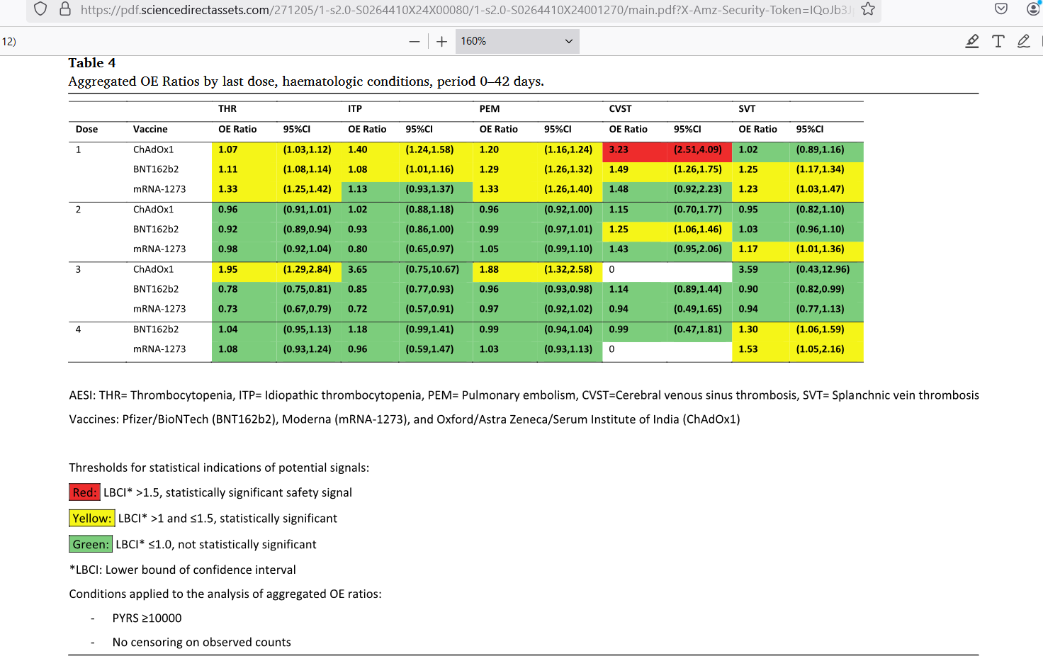Select the PDF highlight tool
The image size is (1043, 656).
pyautogui.click(x=972, y=41)
